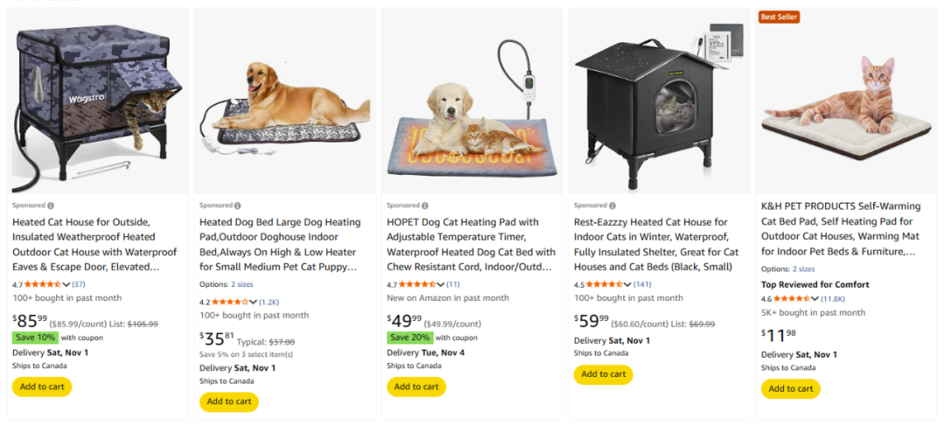Expand rating chevron on K&H 4.6-star listing

click(816, 299)
